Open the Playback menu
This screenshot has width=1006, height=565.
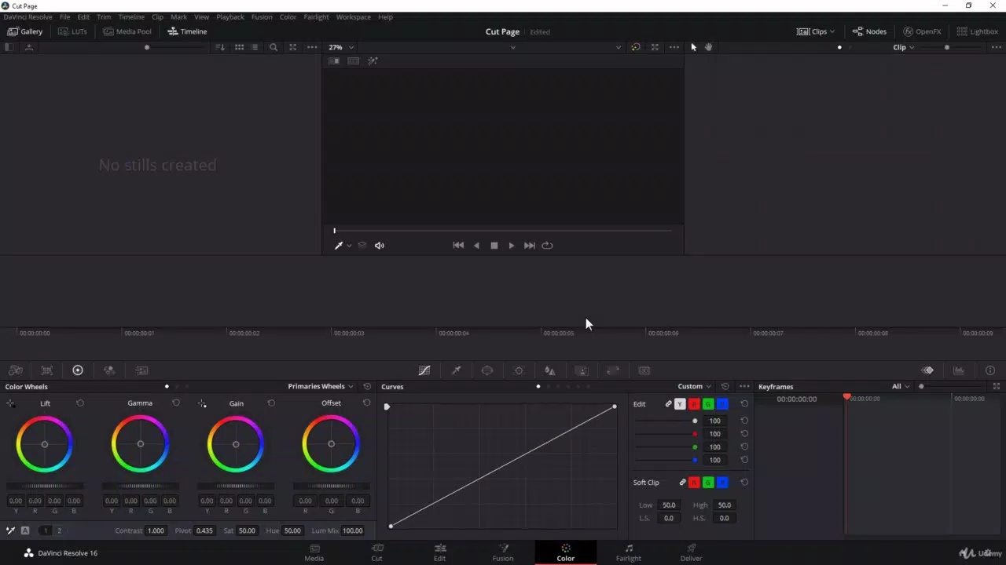point(229,16)
